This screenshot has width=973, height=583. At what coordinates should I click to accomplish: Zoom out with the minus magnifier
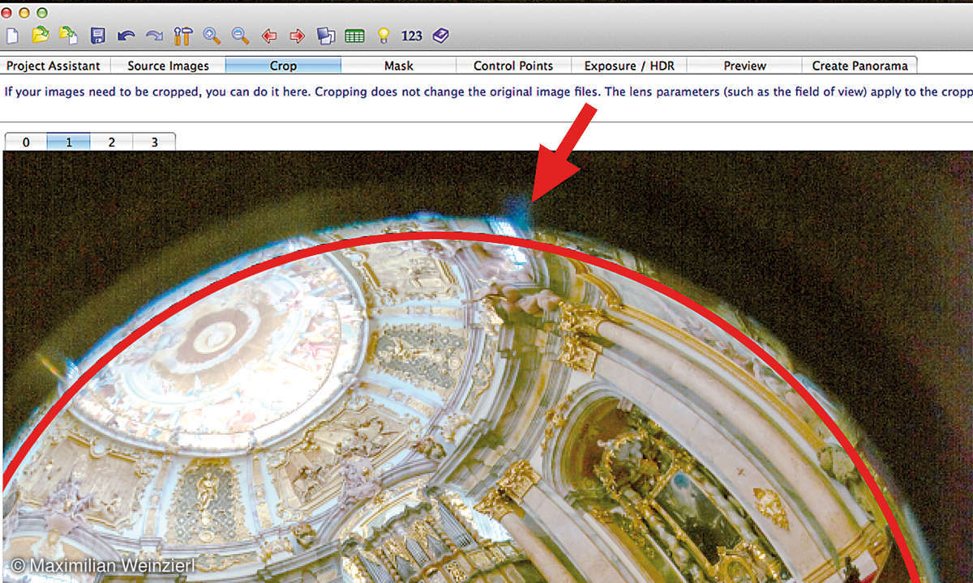tap(240, 36)
